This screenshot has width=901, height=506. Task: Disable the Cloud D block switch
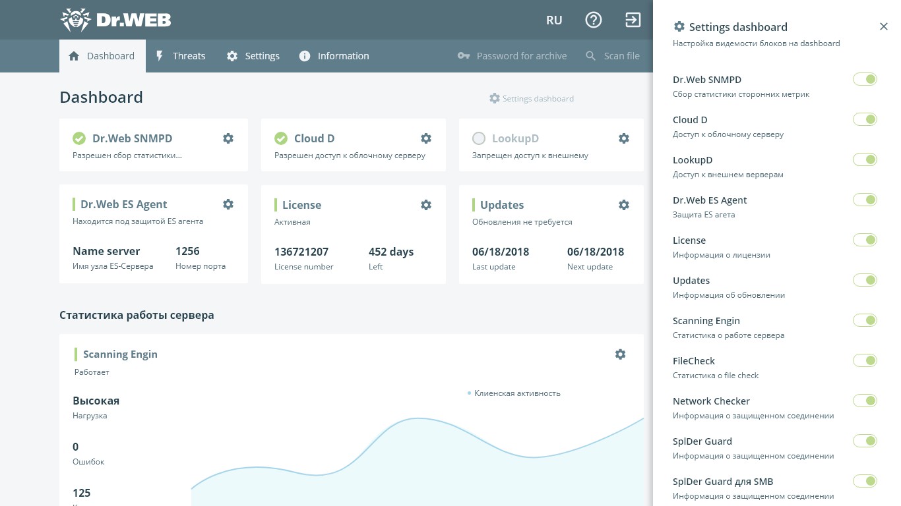point(865,119)
